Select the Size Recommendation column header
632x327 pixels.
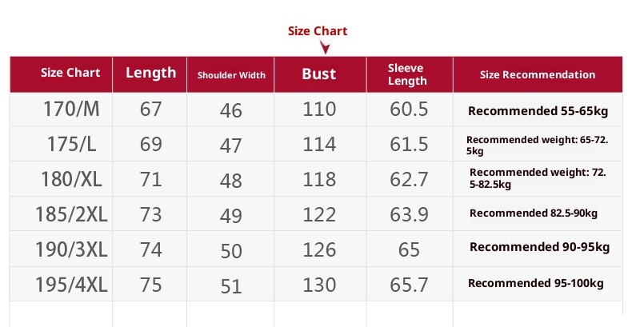[x=537, y=74]
